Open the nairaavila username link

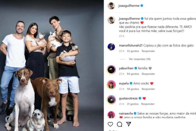(126, 113)
